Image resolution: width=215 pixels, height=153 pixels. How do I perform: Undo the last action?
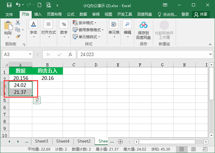pyautogui.click(x=18, y=5)
